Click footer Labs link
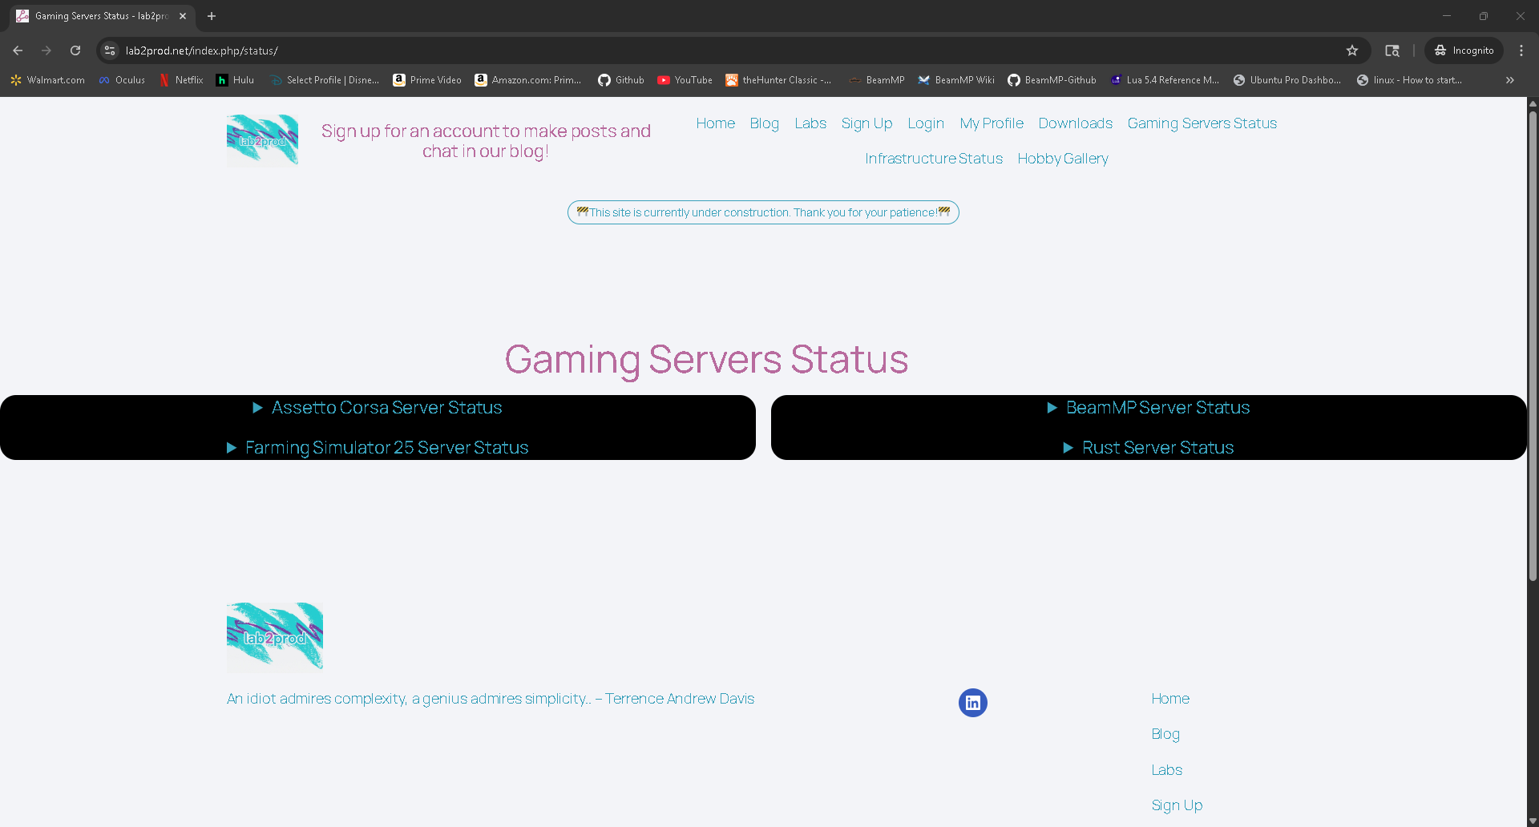The image size is (1539, 827). [1167, 770]
